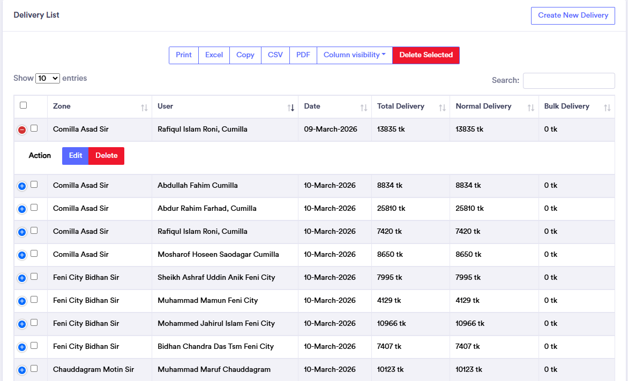Screen dimensions: 628x381
Task: Export the table as CSV
Action: pos(275,55)
